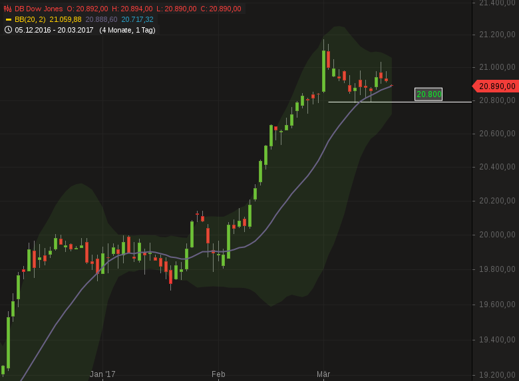Click the close value C: 20.890,00

point(221,9)
